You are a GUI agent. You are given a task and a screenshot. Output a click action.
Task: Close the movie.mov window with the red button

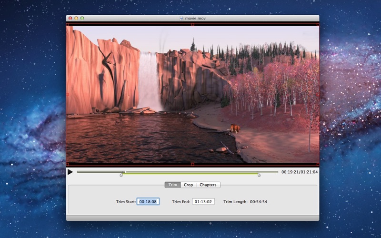tap(70, 18)
